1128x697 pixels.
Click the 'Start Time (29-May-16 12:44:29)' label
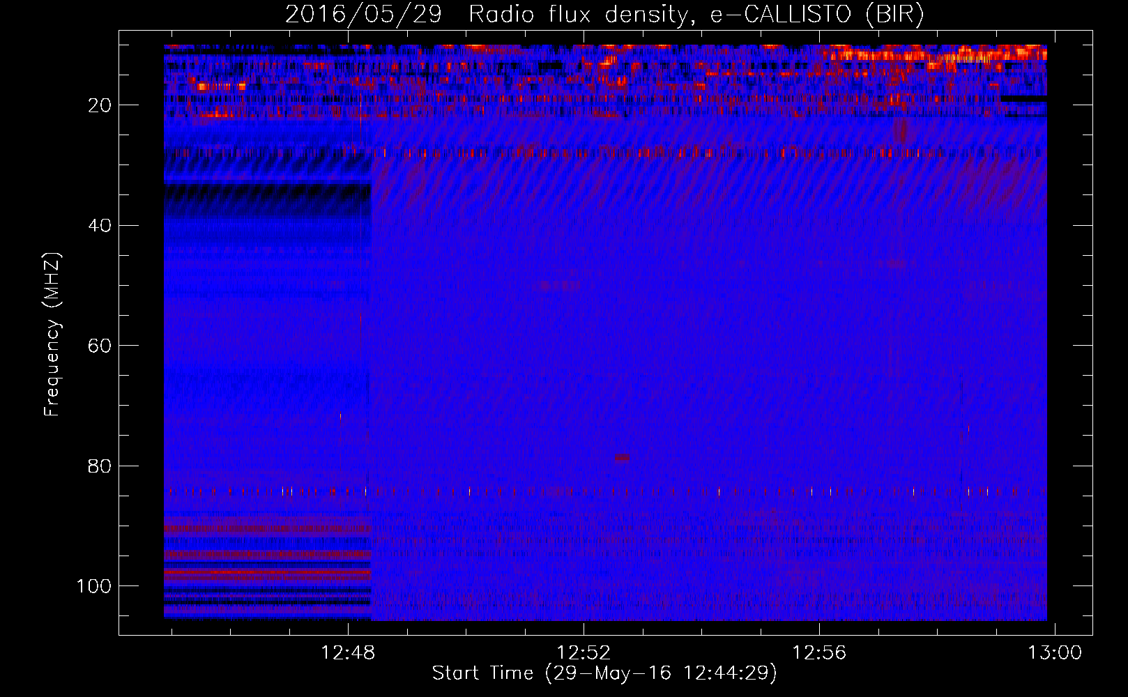(604, 673)
